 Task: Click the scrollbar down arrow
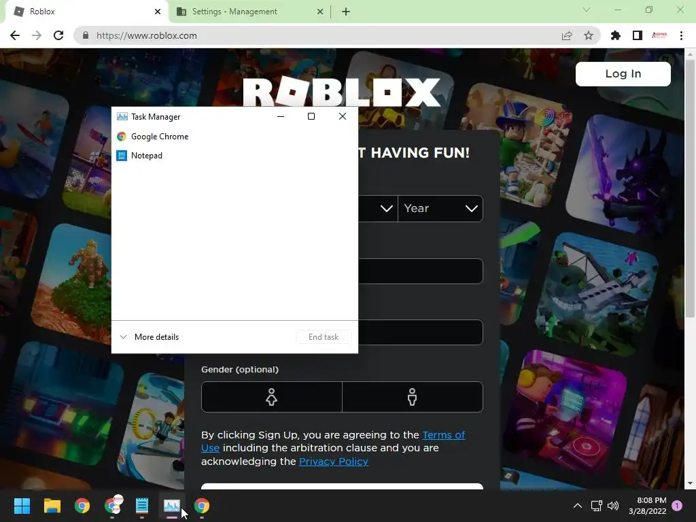690,483
